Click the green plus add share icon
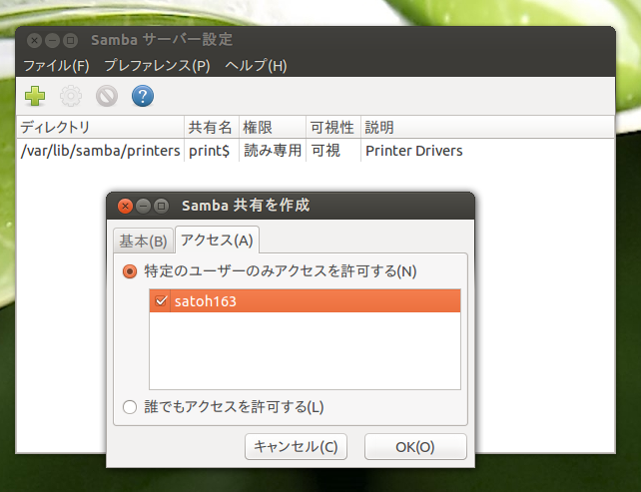This screenshot has width=641, height=492. tap(35, 96)
